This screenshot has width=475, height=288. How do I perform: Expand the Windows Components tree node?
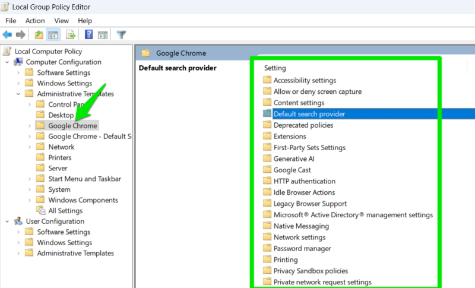[29, 200]
